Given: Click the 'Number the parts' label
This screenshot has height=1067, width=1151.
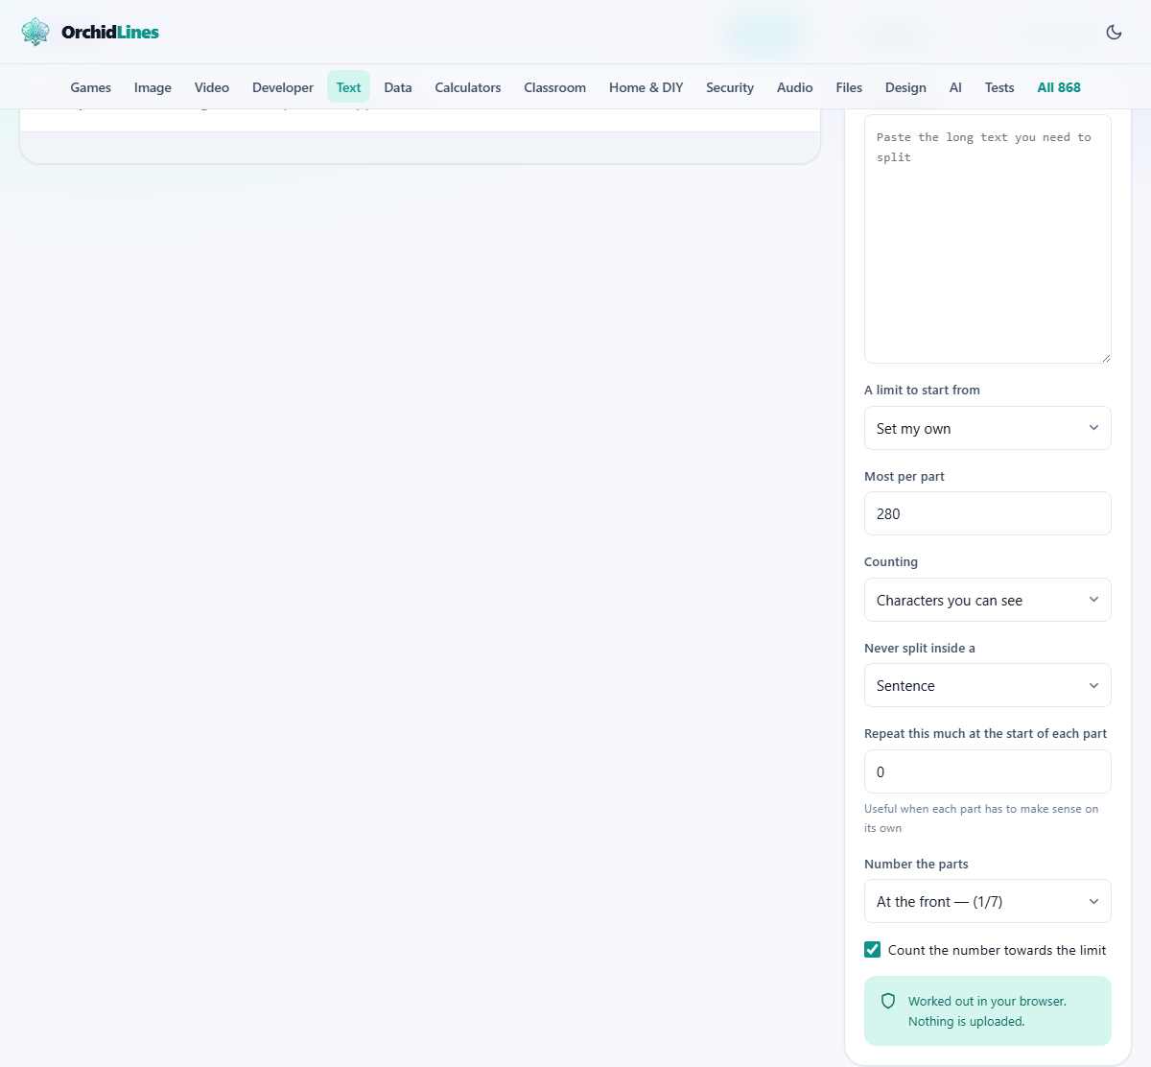Looking at the screenshot, I should (916, 864).
